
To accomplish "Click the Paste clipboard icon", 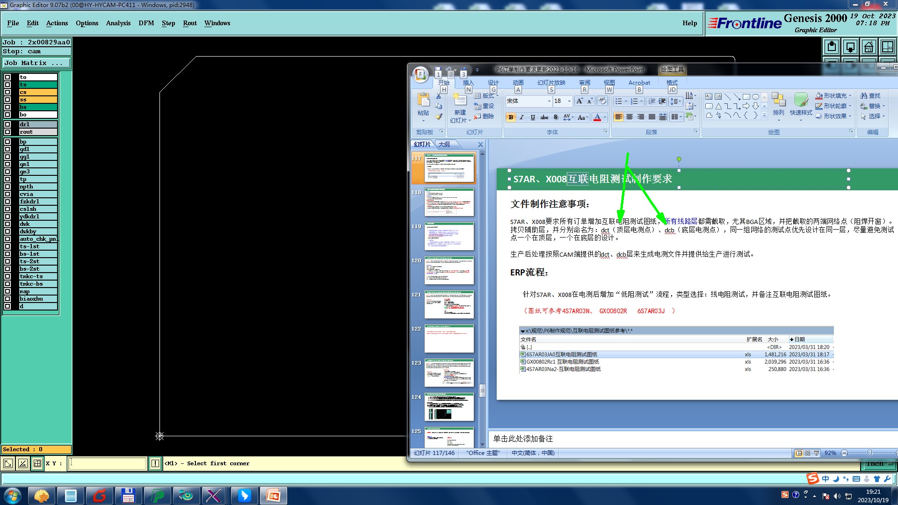I will (423, 100).
